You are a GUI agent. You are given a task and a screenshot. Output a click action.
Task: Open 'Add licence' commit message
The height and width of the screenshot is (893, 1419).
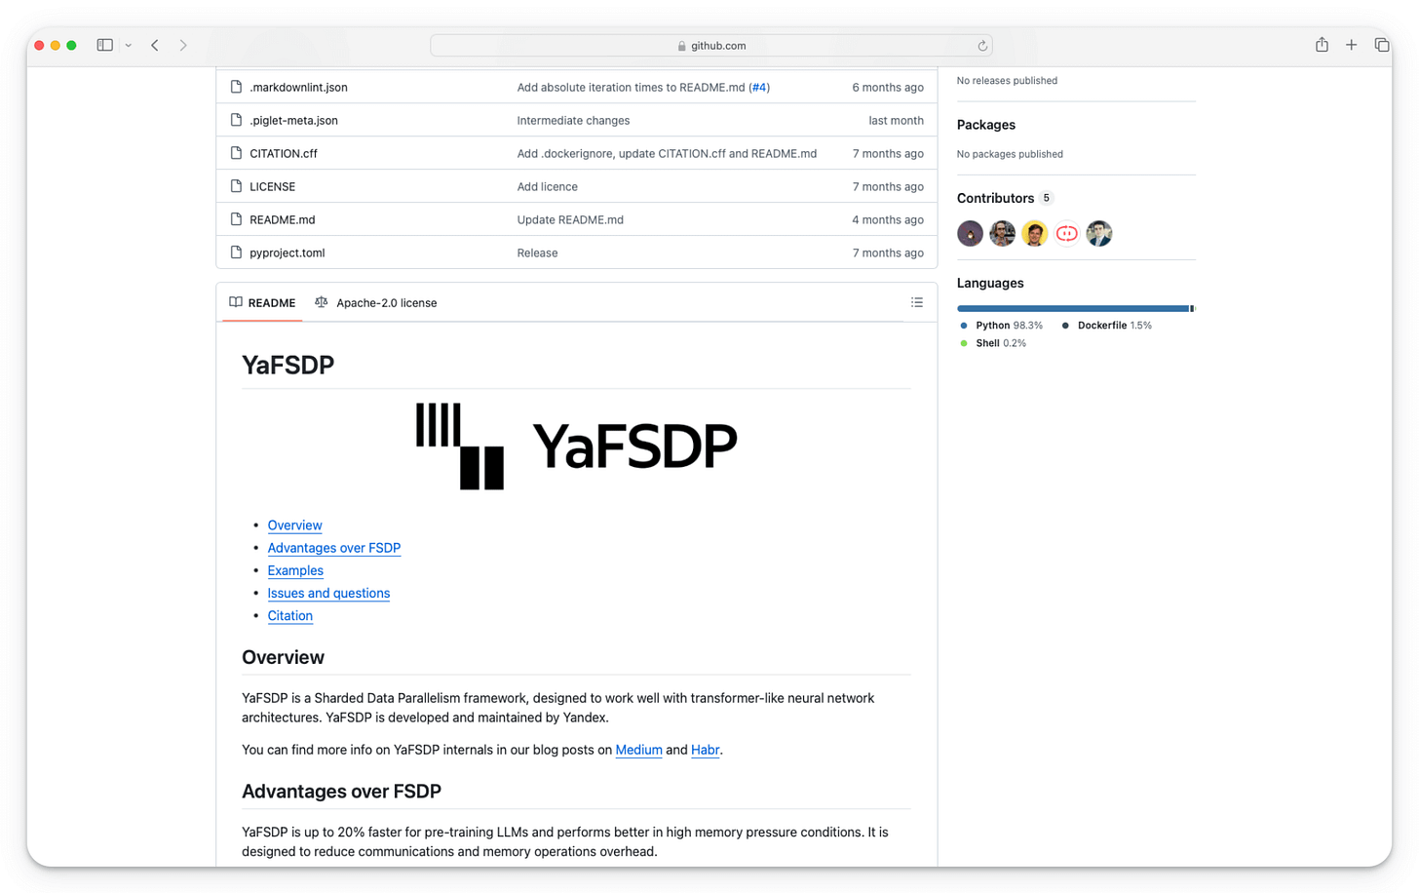pos(548,187)
